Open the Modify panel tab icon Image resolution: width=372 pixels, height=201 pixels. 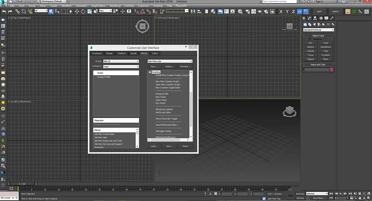coord(310,18)
